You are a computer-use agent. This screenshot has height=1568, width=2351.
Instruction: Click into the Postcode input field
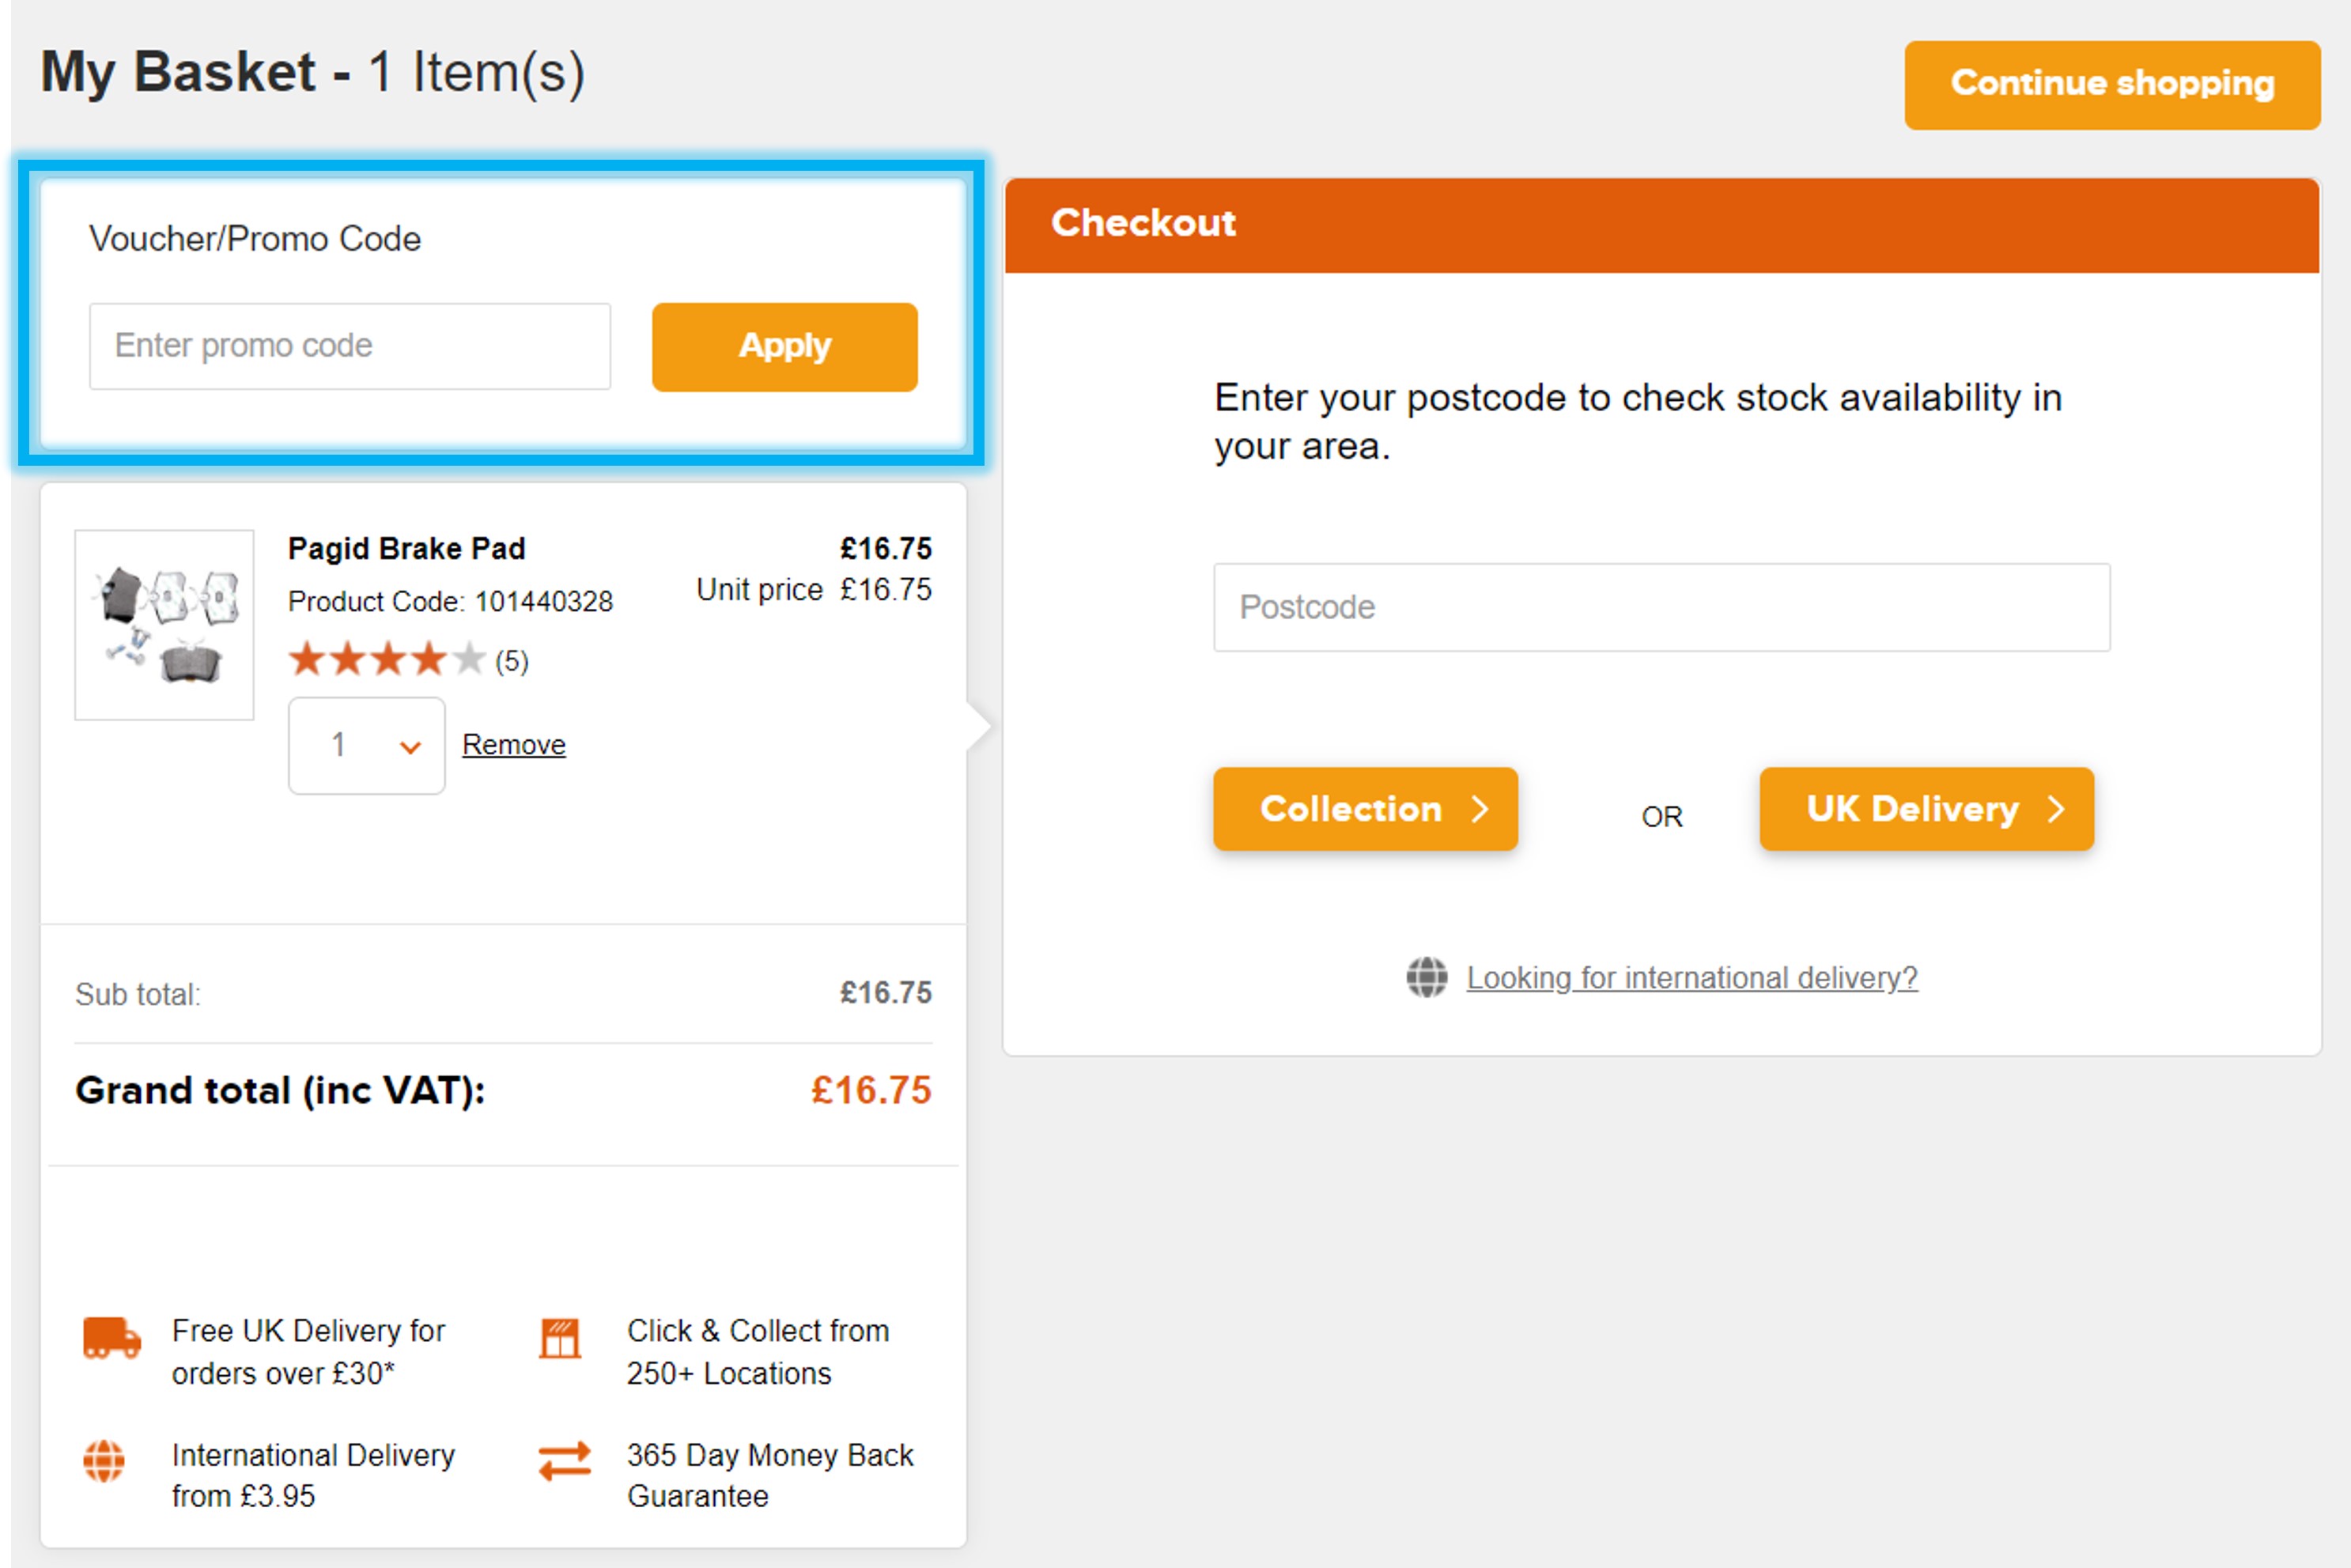point(1661,607)
